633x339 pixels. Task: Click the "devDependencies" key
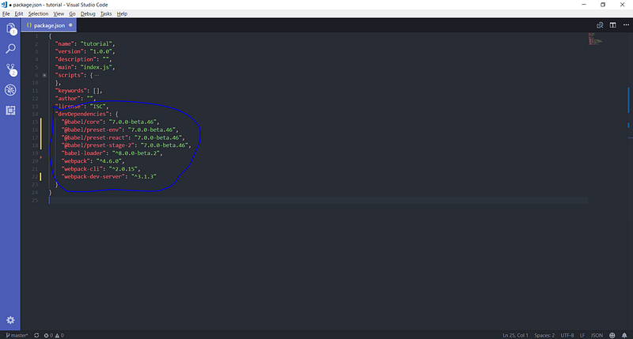coord(82,114)
